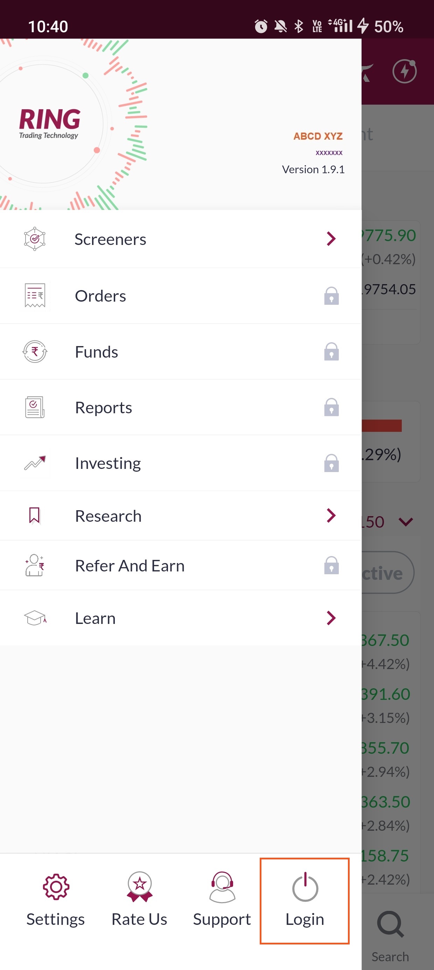The height and width of the screenshot is (970, 434).
Task: Tap the lock icon beside Funds
Action: 331,352
